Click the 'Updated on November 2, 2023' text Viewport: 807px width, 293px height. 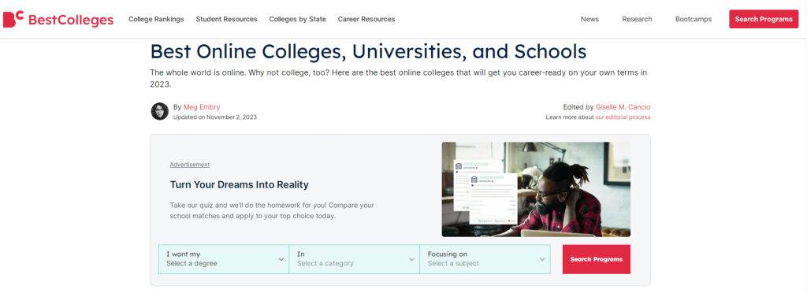pyautogui.click(x=215, y=117)
